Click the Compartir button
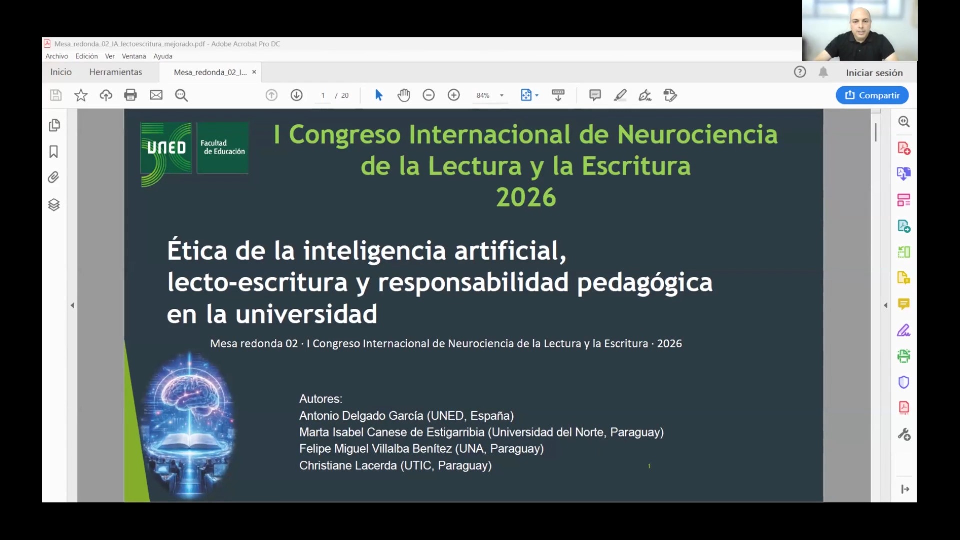 click(x=872, y=95)
